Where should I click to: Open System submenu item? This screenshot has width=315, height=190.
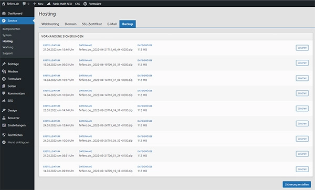[x=7, y=35]
